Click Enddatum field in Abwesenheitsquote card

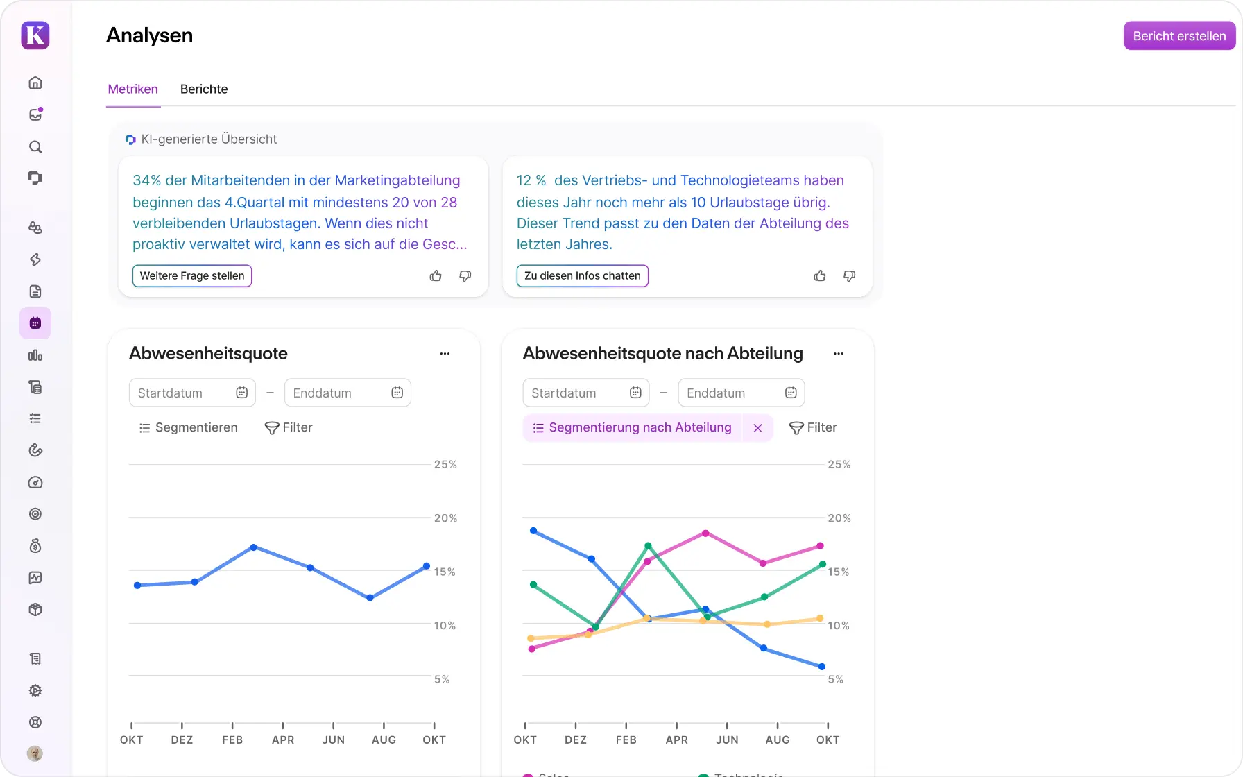click(348, 393)
